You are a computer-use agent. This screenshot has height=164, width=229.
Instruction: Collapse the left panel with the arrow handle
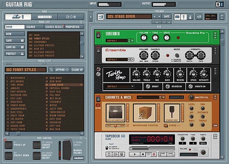tap(91, 17)
